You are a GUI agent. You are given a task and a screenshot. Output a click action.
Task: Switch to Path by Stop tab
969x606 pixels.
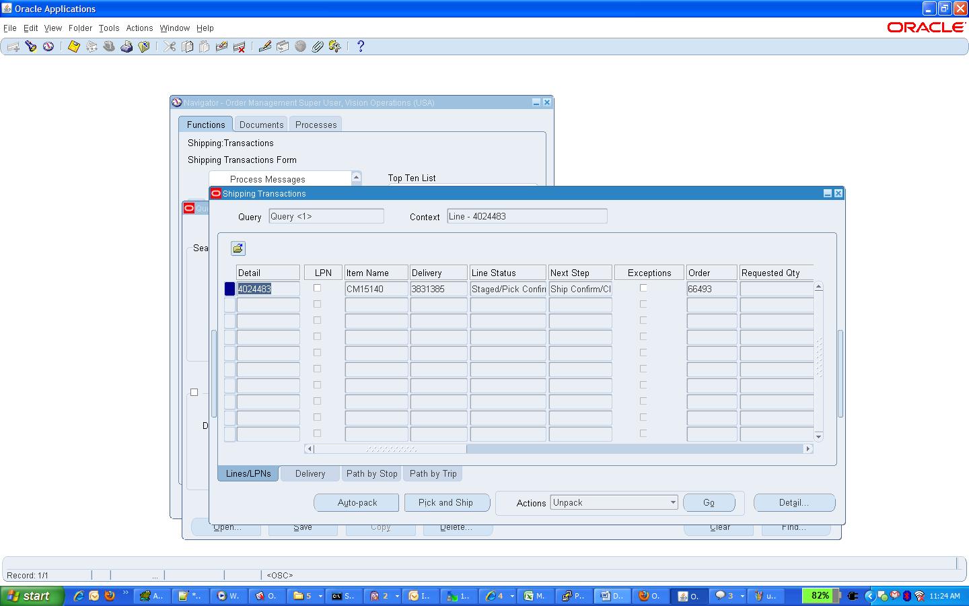pyautogui.click(x=371, y=473)
